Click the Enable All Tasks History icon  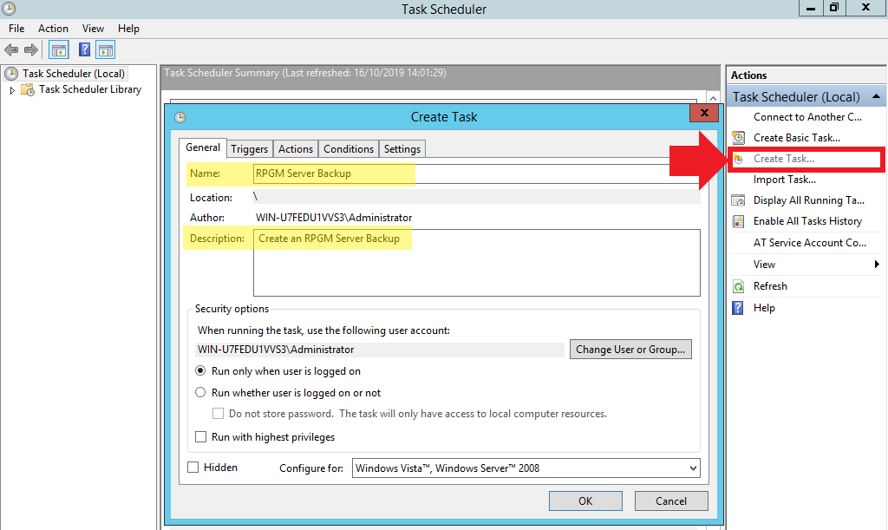coord(738,221)
